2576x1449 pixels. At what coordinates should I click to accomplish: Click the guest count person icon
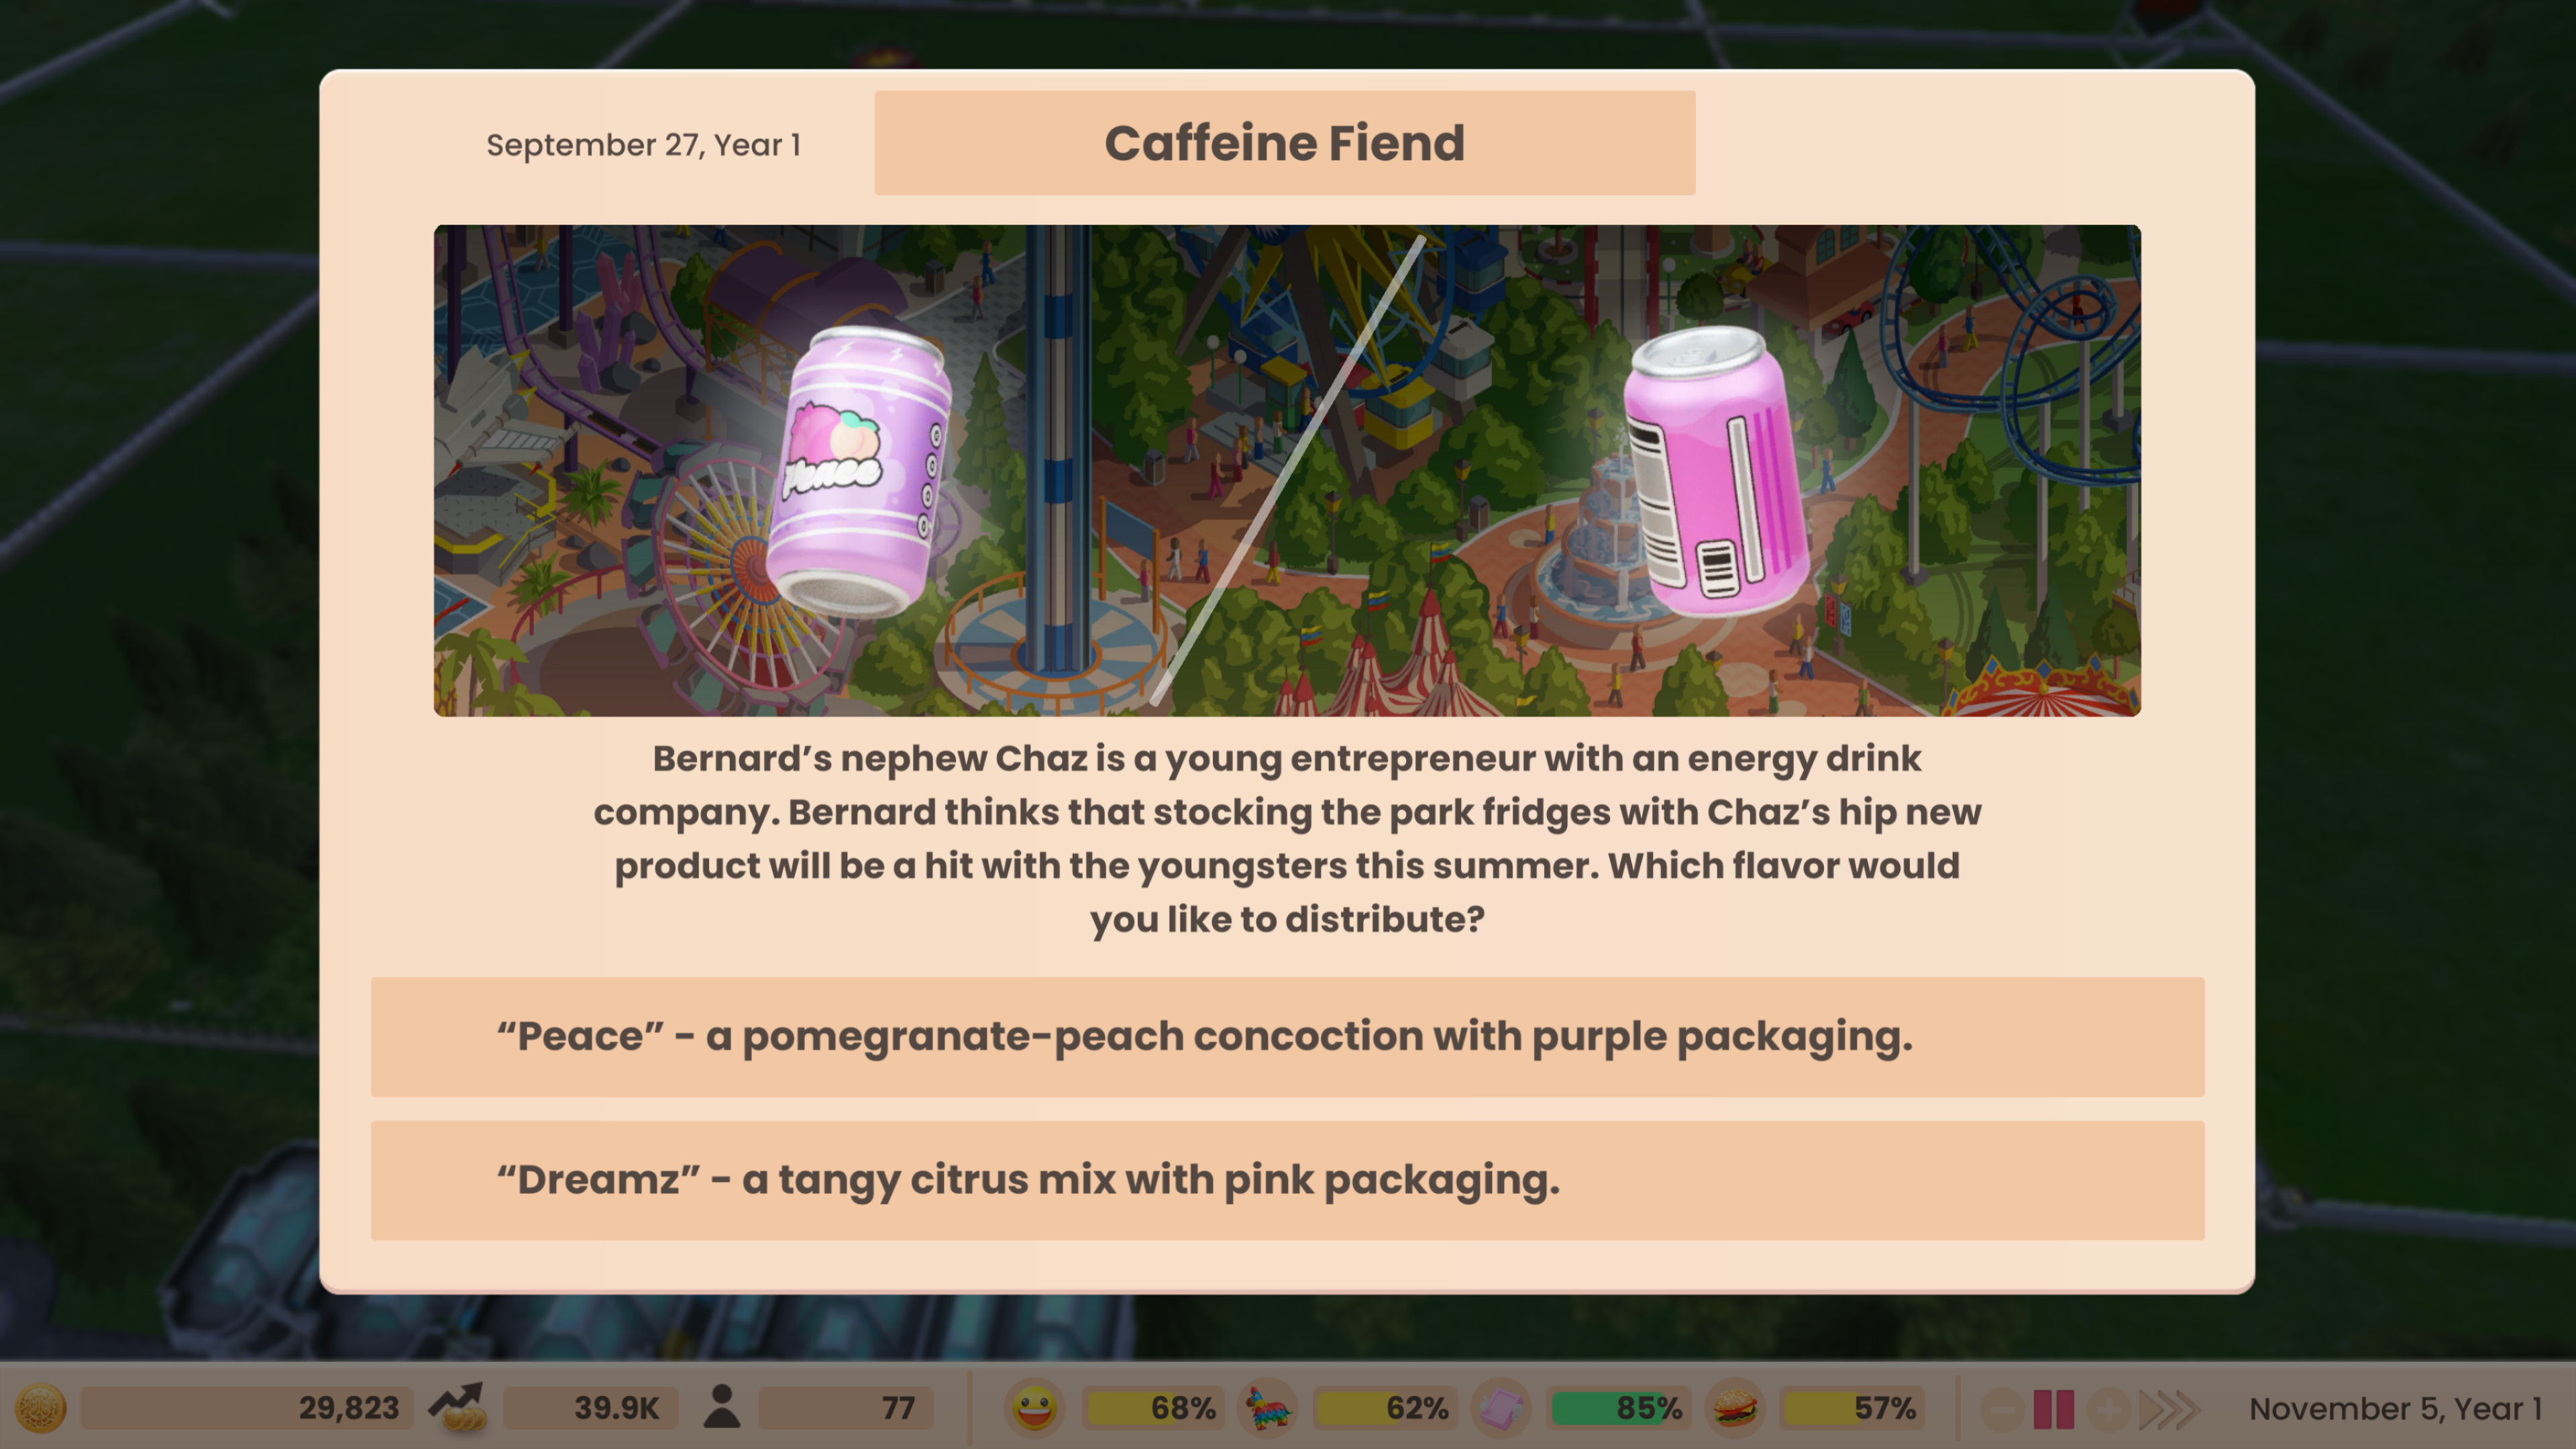click(x=722, y=1407)
